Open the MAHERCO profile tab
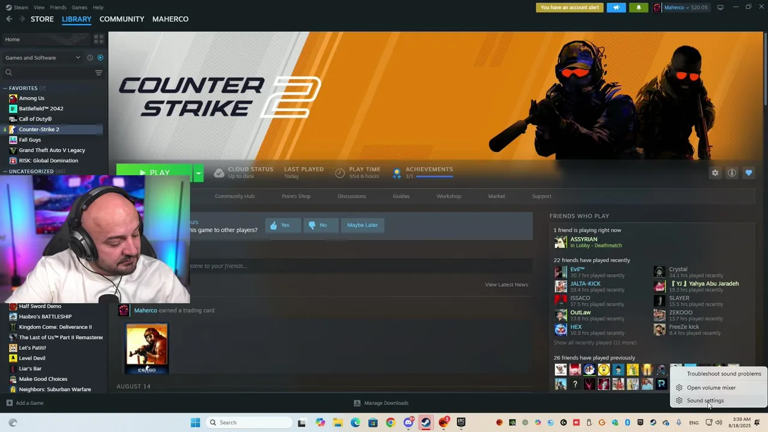The height and width of the screenshot is (432, 768). click(x=170, y=19)
